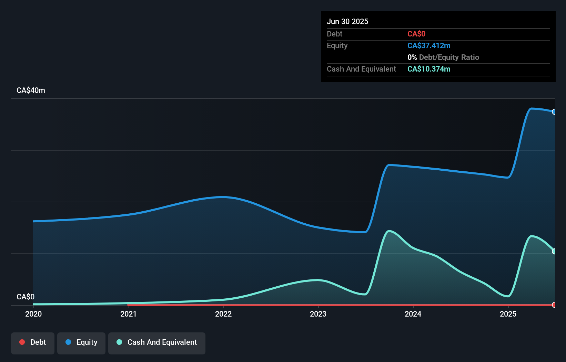Select the Cash endpoint marker on the chart
This screenshot has height=362, width=566.
pos(554,252)
